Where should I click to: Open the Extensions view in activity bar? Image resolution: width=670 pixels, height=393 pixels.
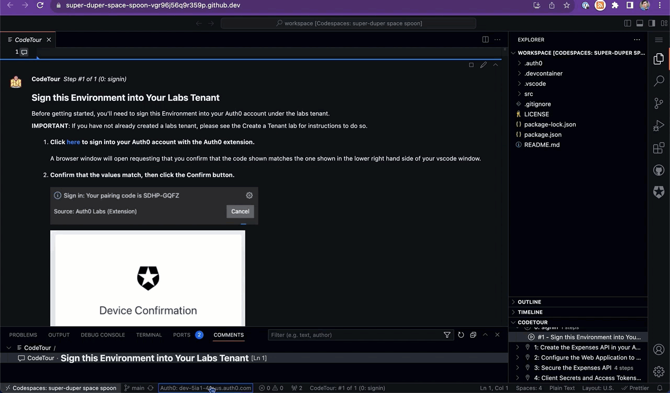click(x=658, y=148)
